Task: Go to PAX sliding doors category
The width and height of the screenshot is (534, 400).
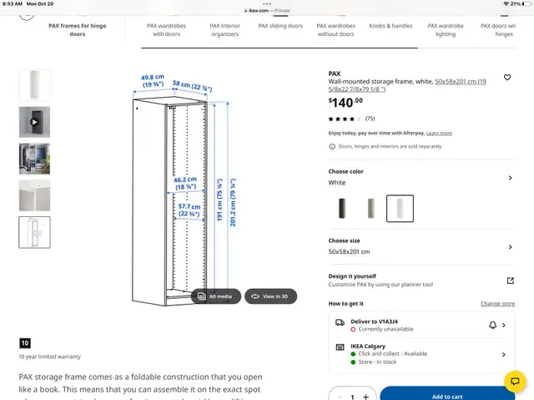Action: pyautogui.click(x=280, y=26)
